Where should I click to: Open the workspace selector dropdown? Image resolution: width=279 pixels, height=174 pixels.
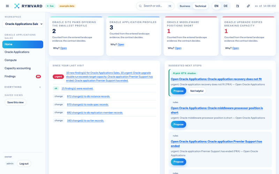[23, 24]
